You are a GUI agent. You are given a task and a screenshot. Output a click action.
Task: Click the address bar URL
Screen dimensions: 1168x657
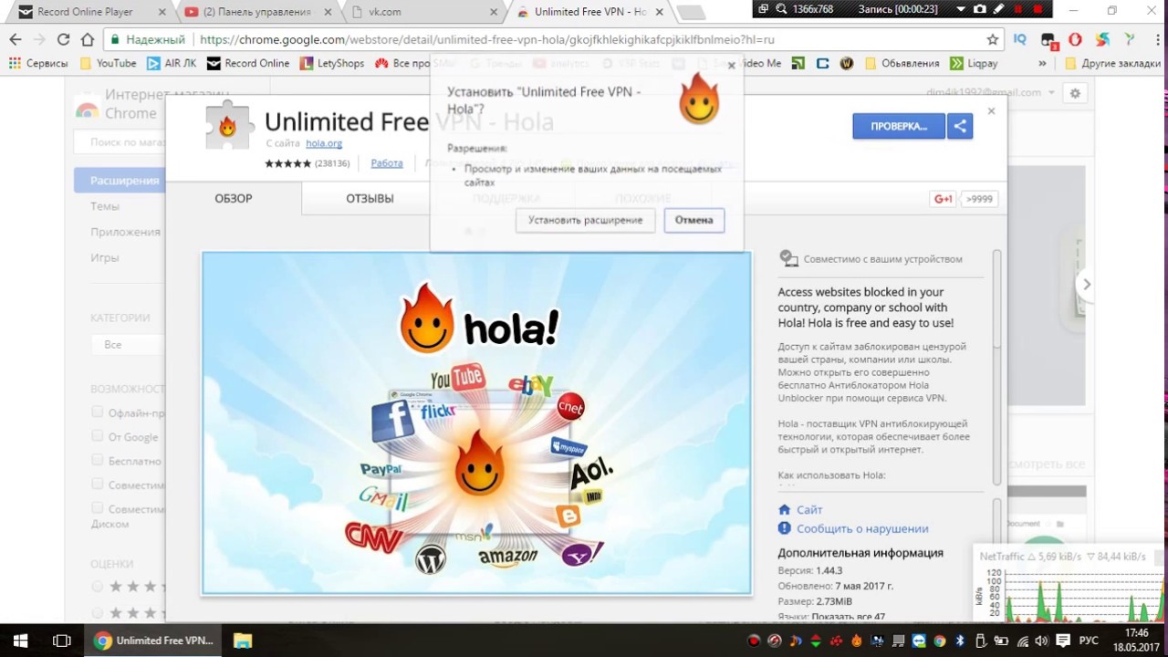pyautogui.click(x=487, y=40)
